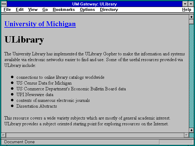The height and width of the screenshot is (146, 195).
Task: Click the vertical scrollbar down arrow
Action: coord(192,130)
